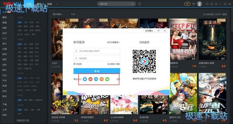This screenshot has width=233, height=124.
Task: Click the 上古仙女秘闻 movie title
Action: click(x=117, y=117)
